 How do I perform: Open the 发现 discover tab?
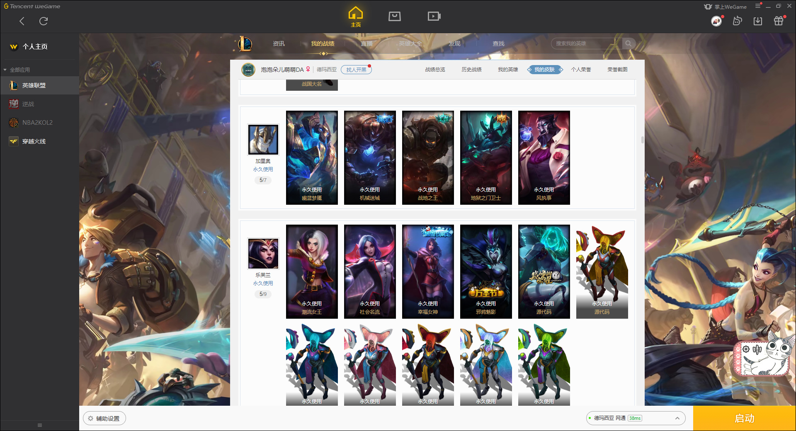point(454,44)
